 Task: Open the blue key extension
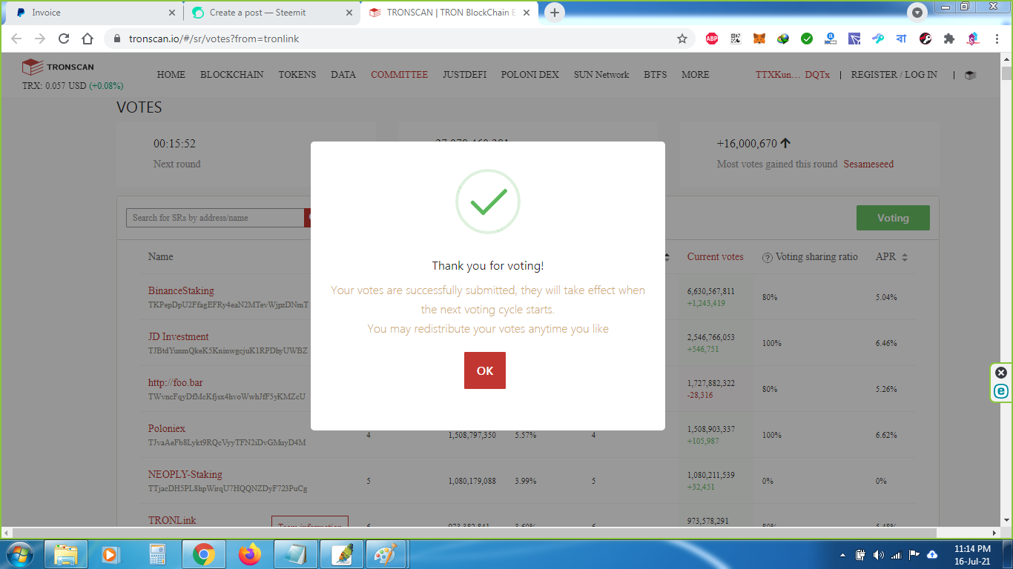pos(878,39)
